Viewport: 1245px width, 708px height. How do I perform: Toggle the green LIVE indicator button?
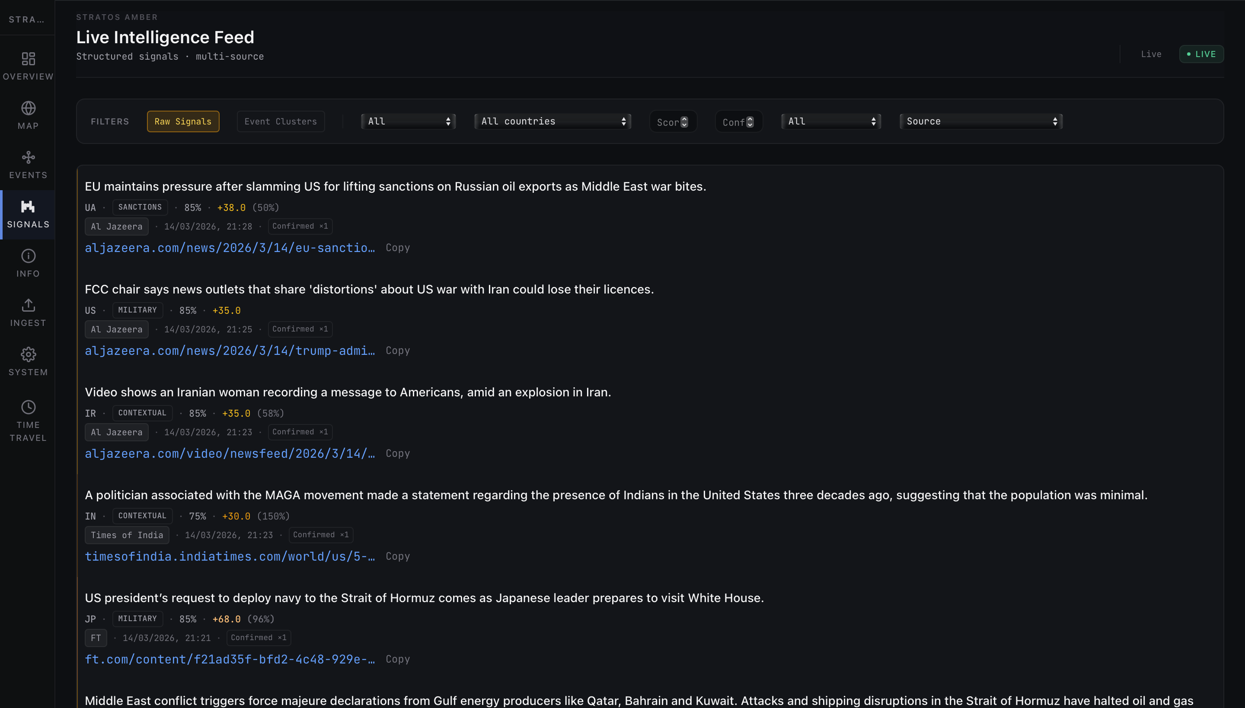pos(1201,54)
